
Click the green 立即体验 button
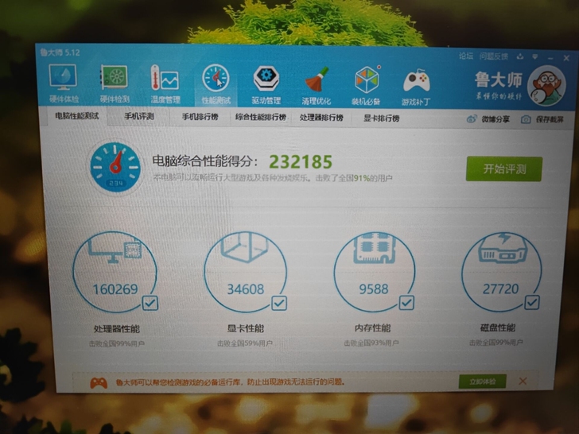(x=482, y=382)
